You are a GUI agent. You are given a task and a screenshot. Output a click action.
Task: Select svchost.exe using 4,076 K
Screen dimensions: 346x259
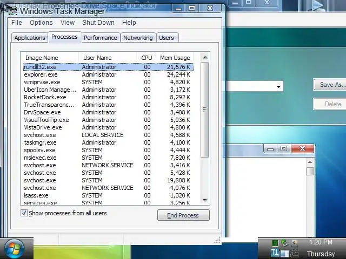coord(108,188)
